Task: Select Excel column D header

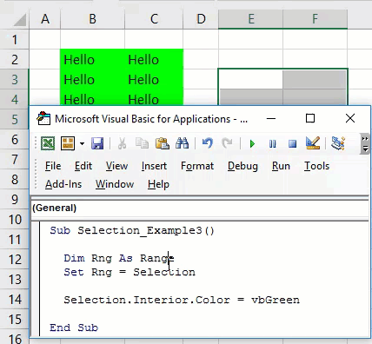Action: [x=201, y=19]
